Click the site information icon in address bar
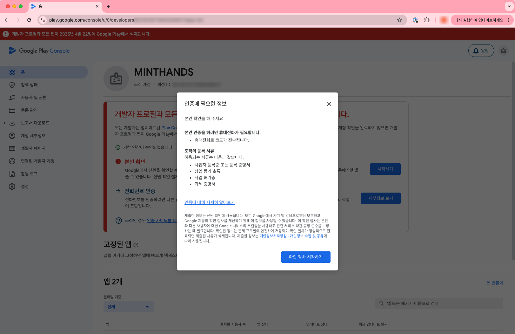Screen dimensions: 515x334 43,20
